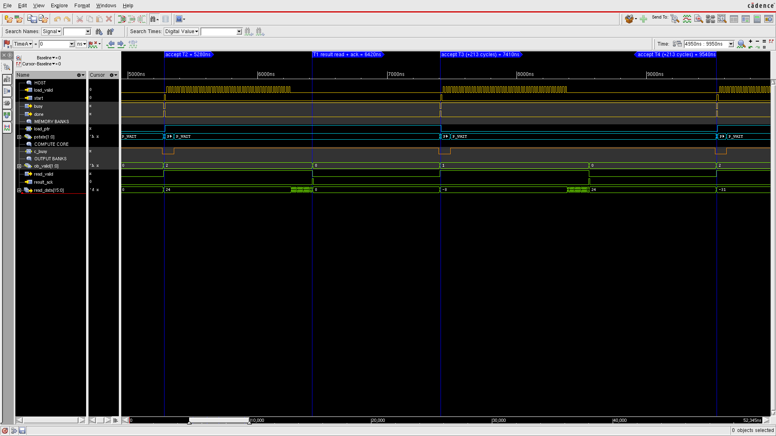Image resolution: width=776 pixels, height=436 pixels.
Task: Click the red X delete icon
Action: [x=109, y=19]
